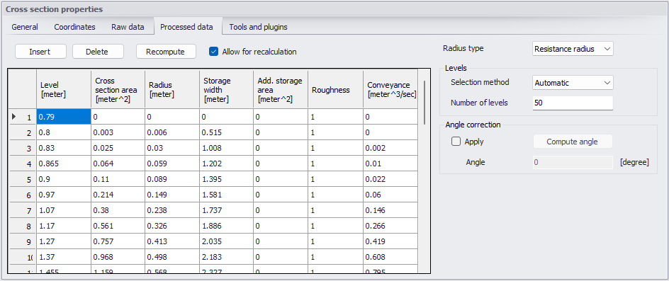Click cross section area cell 0.064
The height and width of the screenshot is (281, 669).
pyautogui.click(x=118, y=164)
